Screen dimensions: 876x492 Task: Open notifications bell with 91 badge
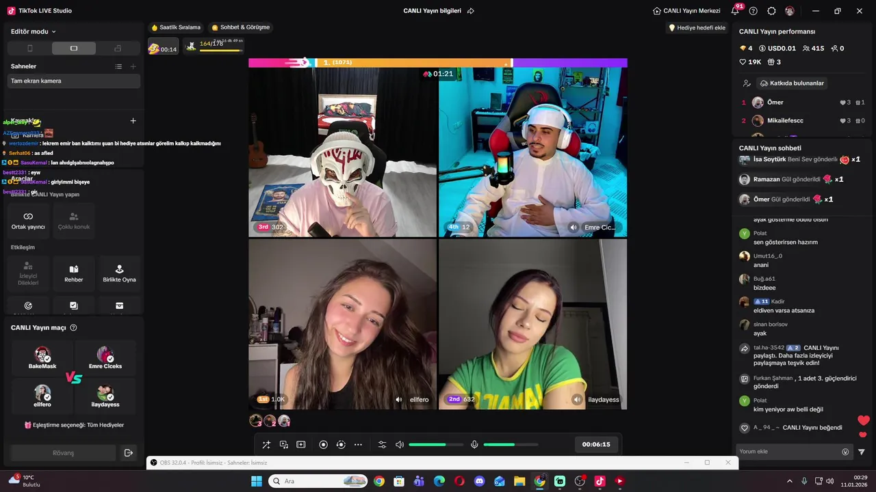click(736, 11)
